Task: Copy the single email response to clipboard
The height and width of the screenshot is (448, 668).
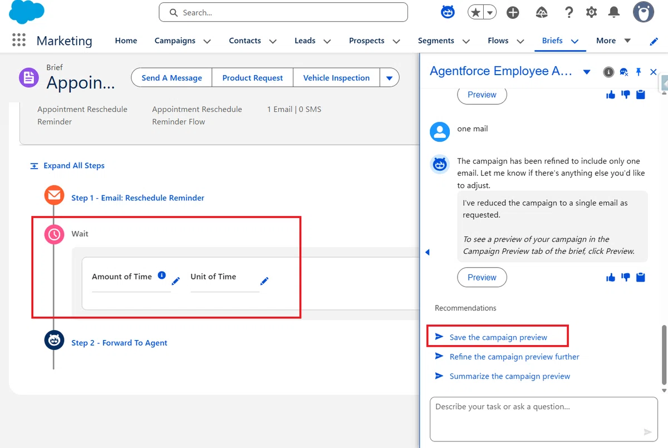Action: [x=641, y=277]
